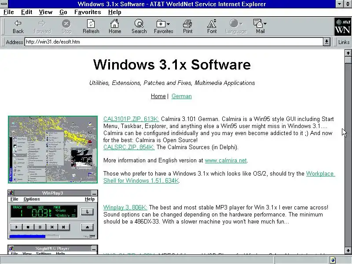Screen dimensions: 352x264
Task: Open the Help menu
Action: [114, 12]
